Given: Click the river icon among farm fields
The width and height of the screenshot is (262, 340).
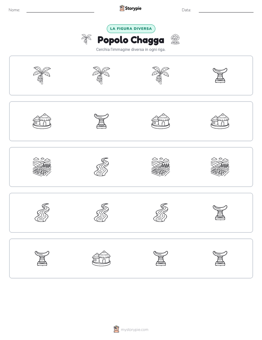Looking at the screenshot, I should pos(101,167).
